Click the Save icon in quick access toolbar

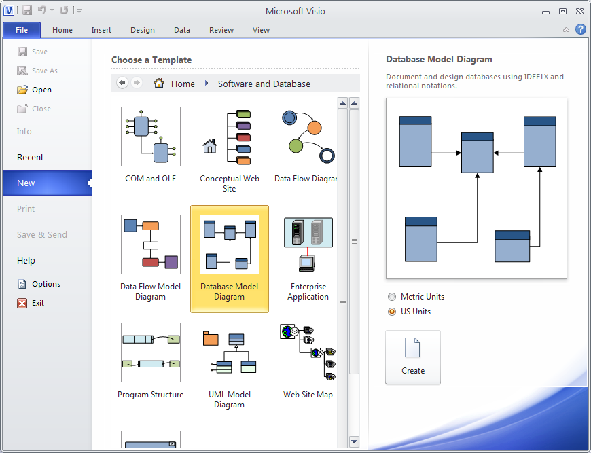click(x=27, y=10)
